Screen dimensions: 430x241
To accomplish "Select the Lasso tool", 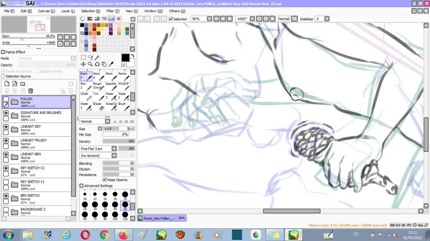I will 90,57.
